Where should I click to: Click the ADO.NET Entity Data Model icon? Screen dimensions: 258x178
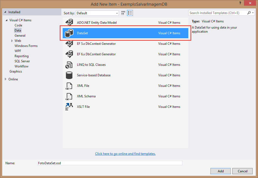[69, 23]
